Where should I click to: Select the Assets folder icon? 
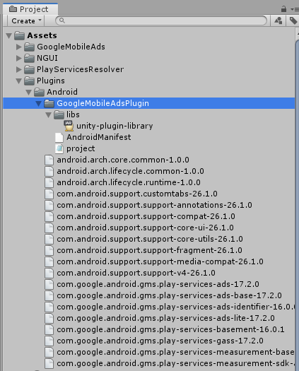point(19,35)
